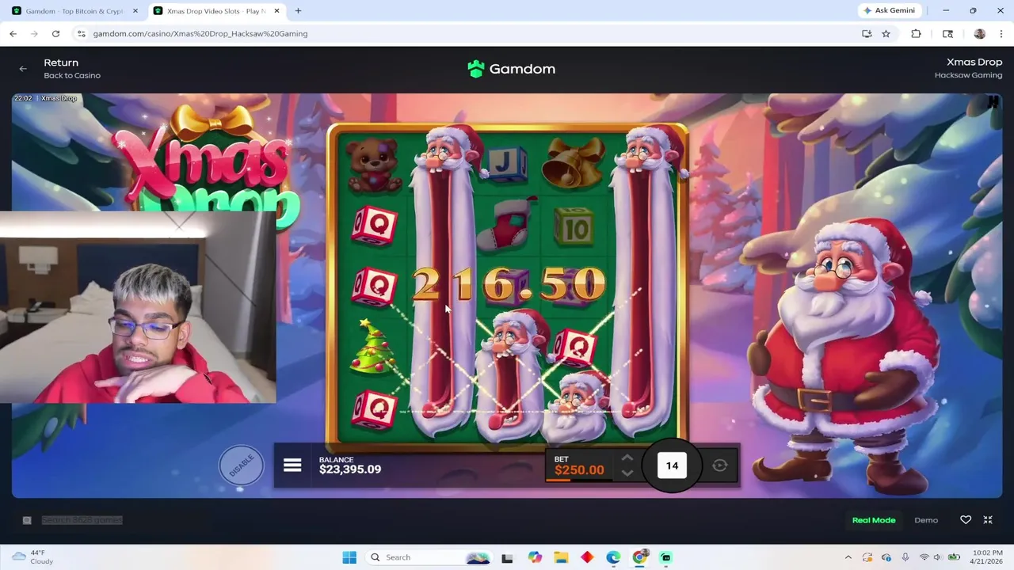Show hidden system tray icons
The height and width of the screenshot is (570, 1014).
pos(848,557)
